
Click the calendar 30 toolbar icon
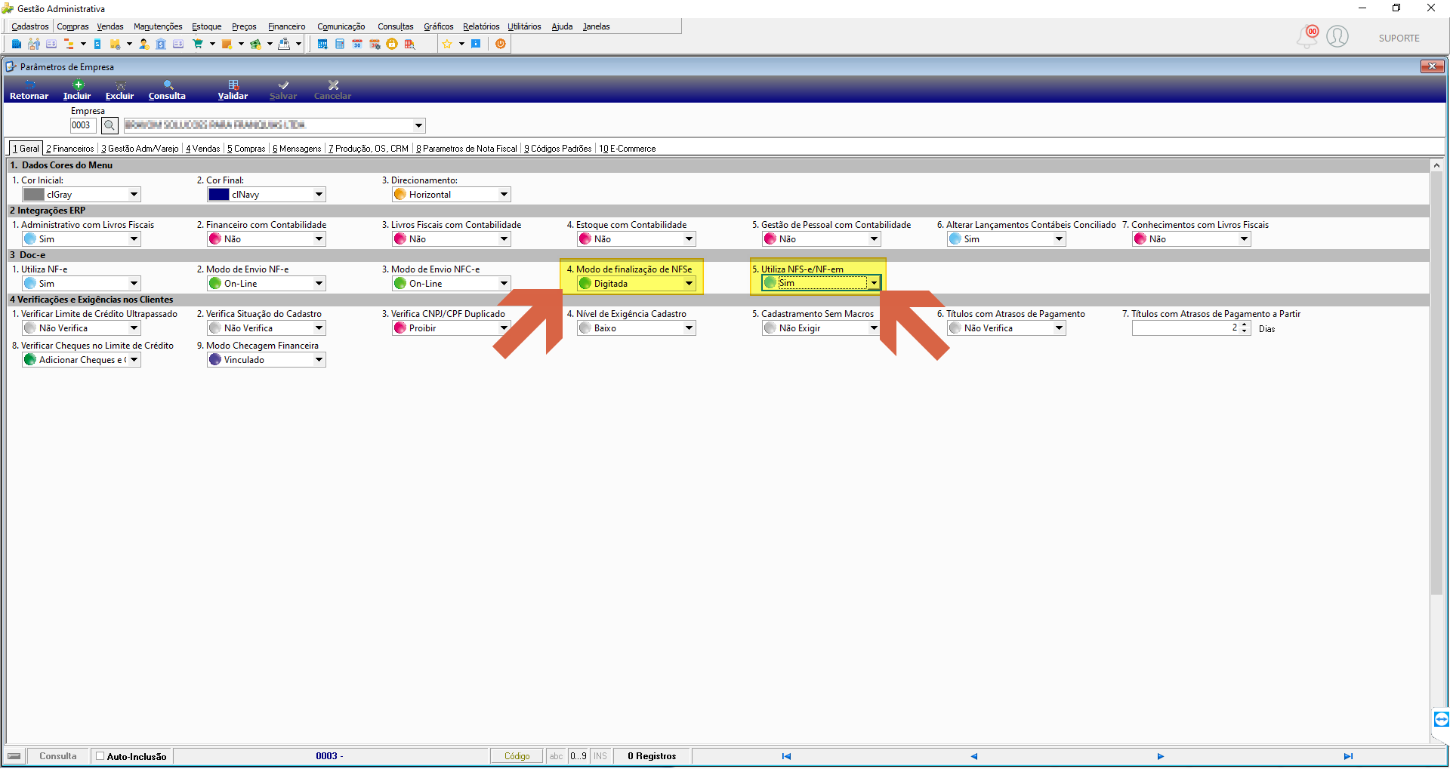point(357,44)
